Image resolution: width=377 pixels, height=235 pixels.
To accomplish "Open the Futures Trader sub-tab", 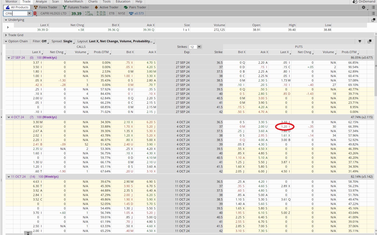I will [76, 7].
